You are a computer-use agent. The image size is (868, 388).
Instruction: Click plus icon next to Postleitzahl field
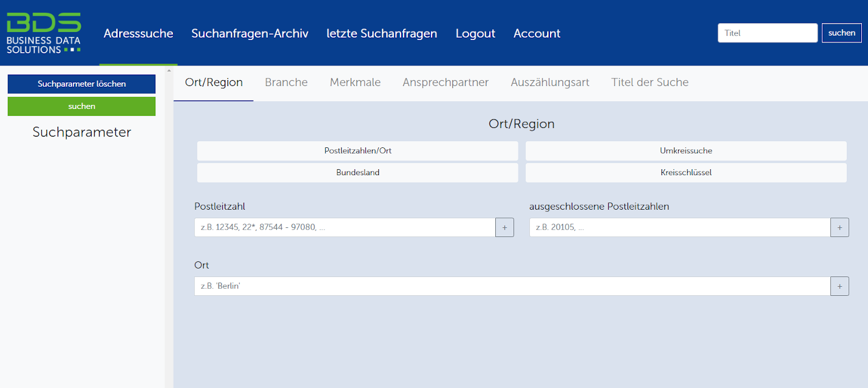pos(504,227)
